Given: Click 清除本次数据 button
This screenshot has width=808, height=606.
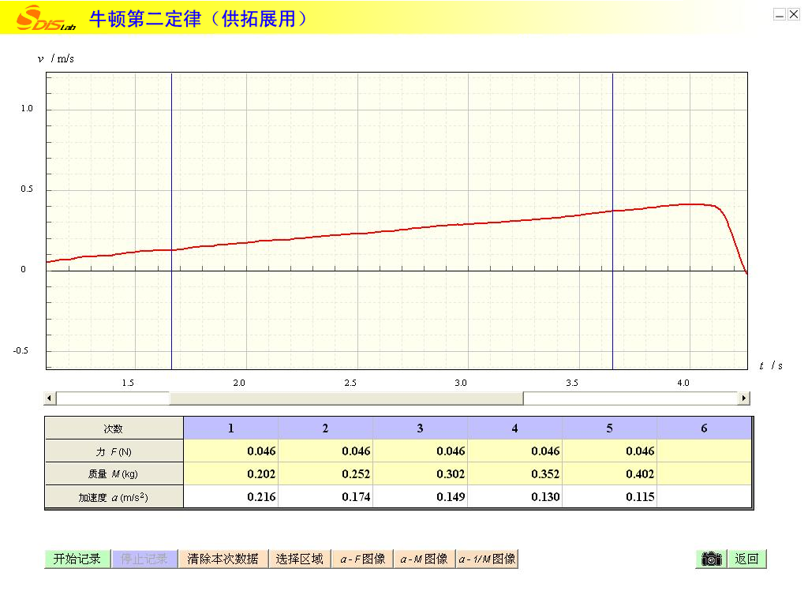Looking at the screenshot, I should tap(223, 559).
